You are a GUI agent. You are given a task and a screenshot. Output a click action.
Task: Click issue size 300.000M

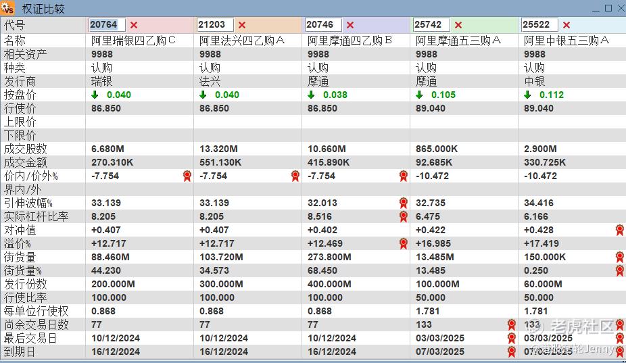tap(221, 284)
